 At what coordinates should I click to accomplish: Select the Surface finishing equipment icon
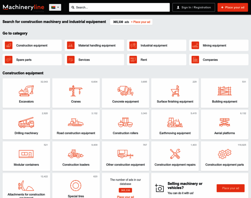click(x=175, y=91)
